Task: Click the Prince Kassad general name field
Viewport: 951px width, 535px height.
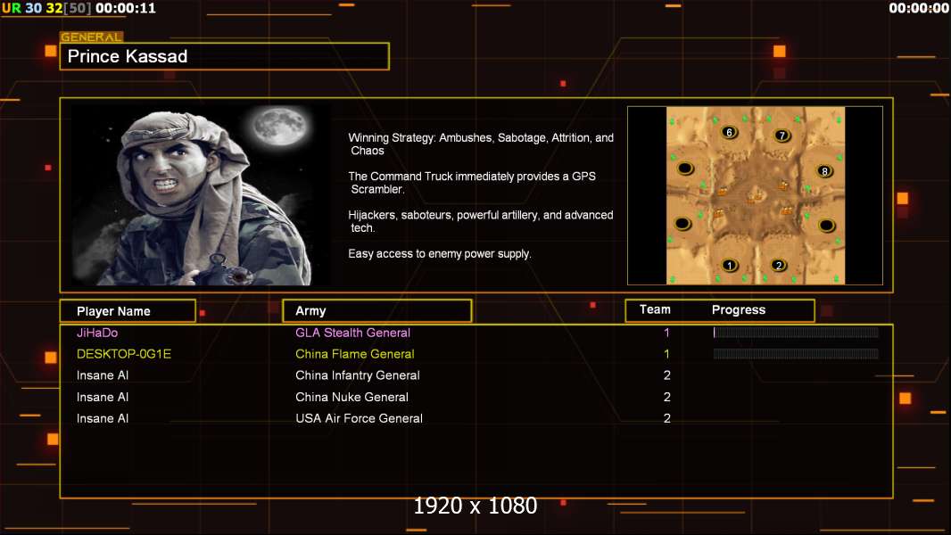Action: 225,56
